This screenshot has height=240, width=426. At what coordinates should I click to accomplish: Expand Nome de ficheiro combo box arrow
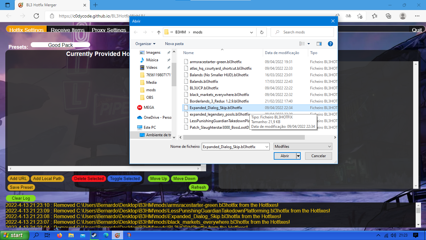click(267, 147)
